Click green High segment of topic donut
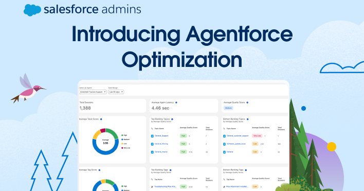364x191 pixels. click(x=113, y=133)
